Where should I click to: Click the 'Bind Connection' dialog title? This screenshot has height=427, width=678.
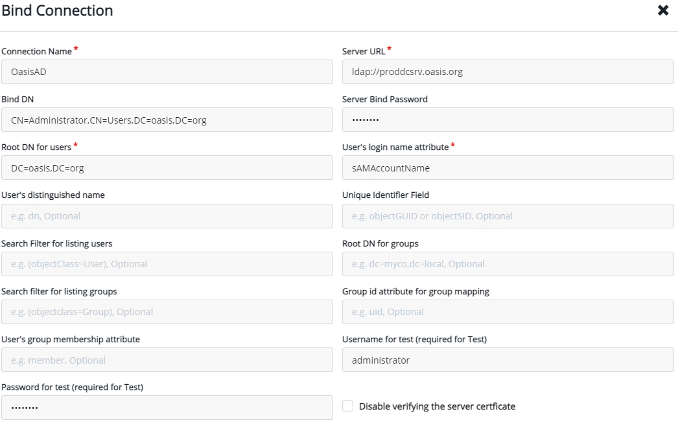(x=57, y=11)
